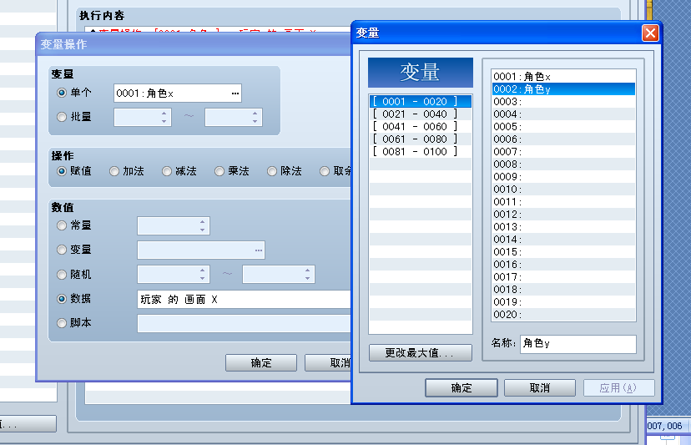Choose the 减法 operation radio button
Viewport: 691px width, 445px height.
click(167, 171)
